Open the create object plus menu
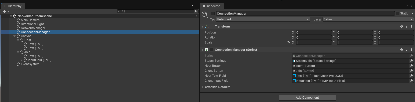The height and width of the screenshot is (102, 415). 6,11
